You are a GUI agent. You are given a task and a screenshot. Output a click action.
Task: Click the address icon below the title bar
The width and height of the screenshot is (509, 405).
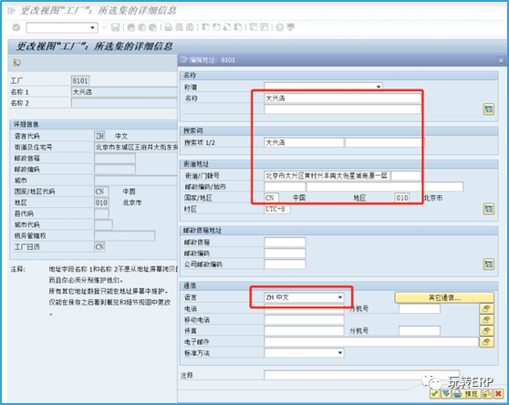coord(17,63)
